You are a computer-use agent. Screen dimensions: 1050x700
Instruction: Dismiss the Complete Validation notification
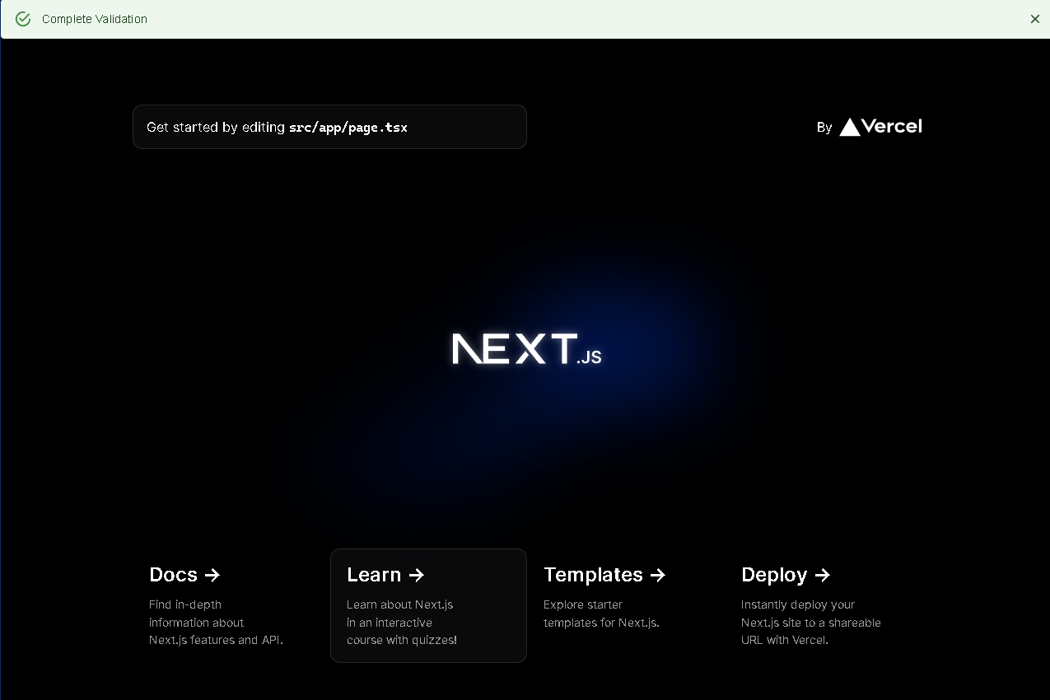[x=1035, y=19]
